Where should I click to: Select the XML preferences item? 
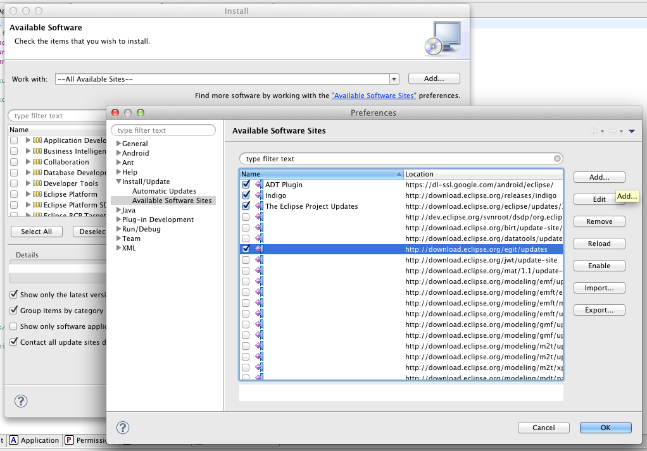pyautogui.click(x=129, y=248)
